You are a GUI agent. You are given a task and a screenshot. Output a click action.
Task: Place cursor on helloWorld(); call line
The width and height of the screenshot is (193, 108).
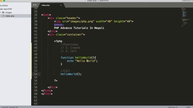71,74
